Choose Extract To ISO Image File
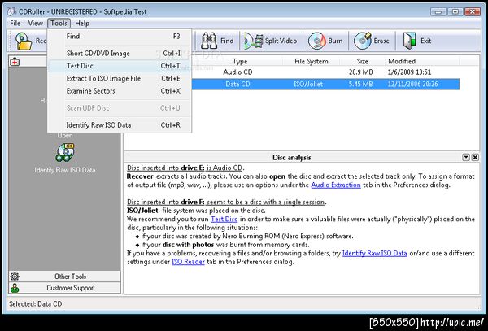 point(120,78)
